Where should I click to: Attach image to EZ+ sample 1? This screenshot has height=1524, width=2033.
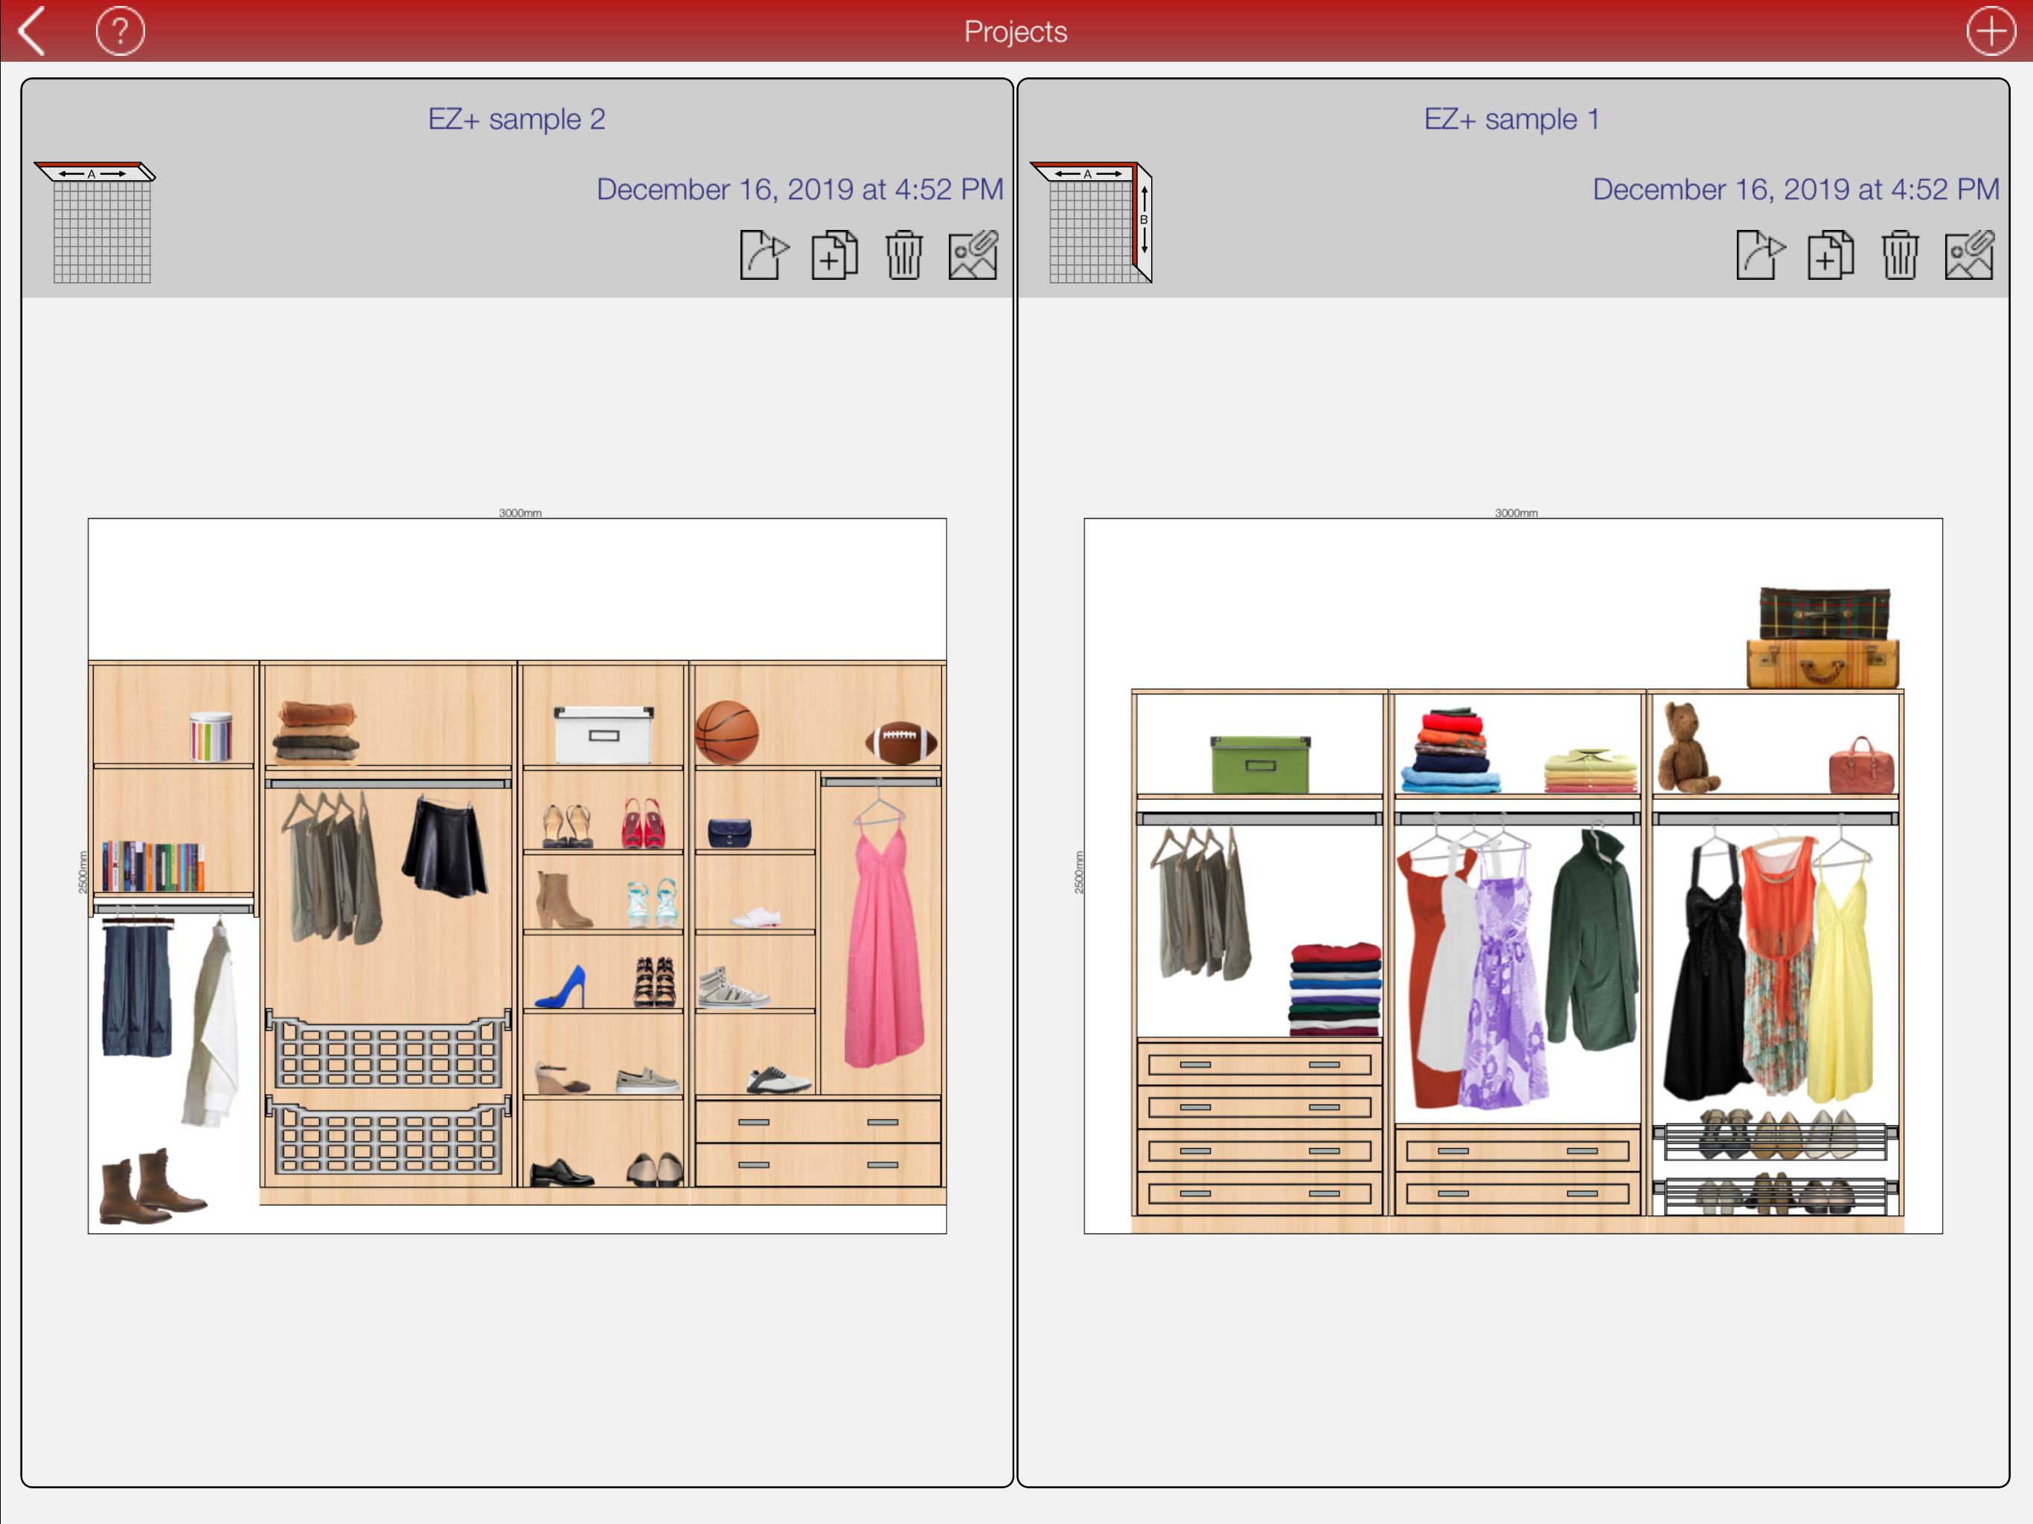click(x=1970, y=254)
